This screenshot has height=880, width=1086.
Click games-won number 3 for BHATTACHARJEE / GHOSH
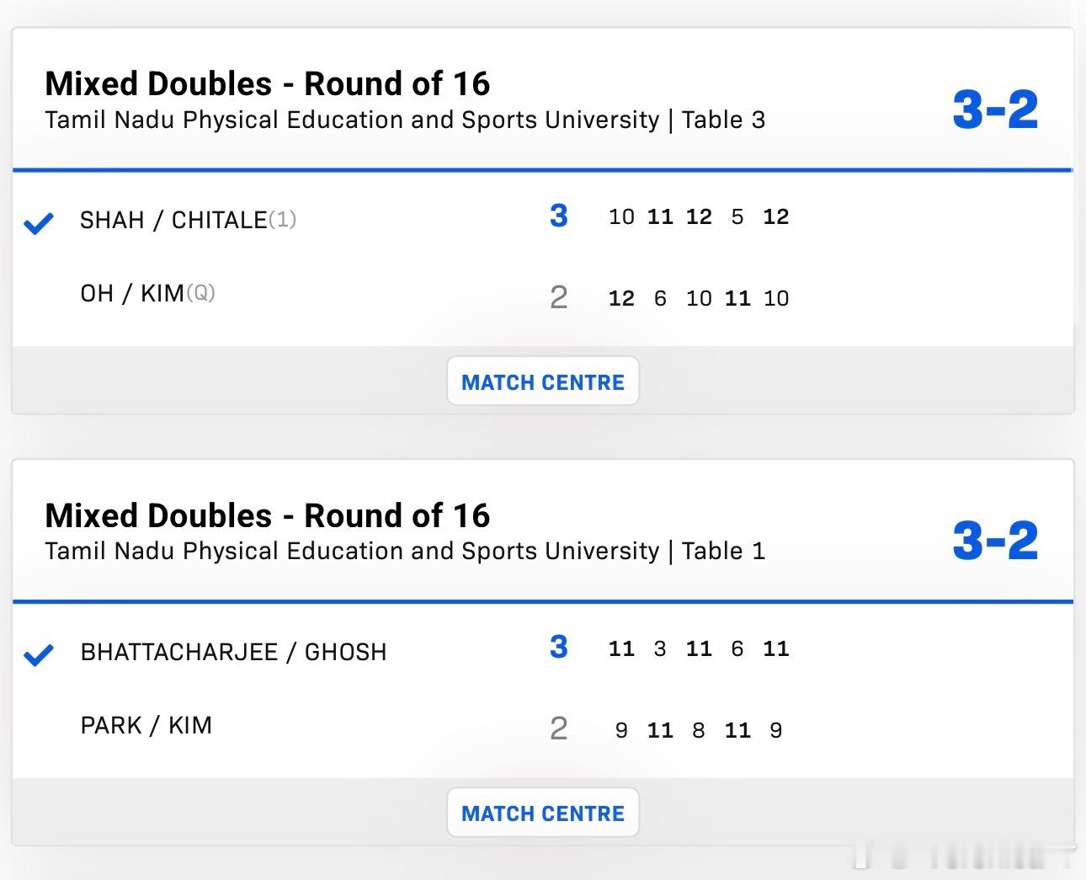(558, 647)
